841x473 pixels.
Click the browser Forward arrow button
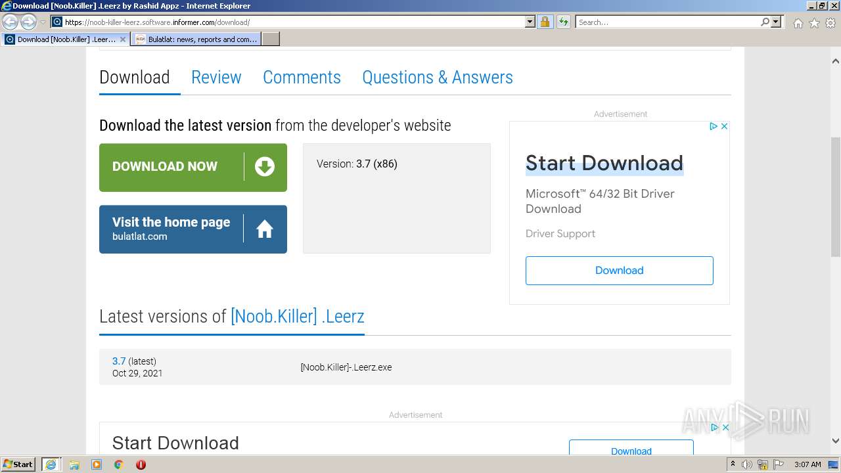coord(28,22)
